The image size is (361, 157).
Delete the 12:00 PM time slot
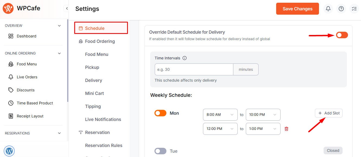[x=286, y=129]
